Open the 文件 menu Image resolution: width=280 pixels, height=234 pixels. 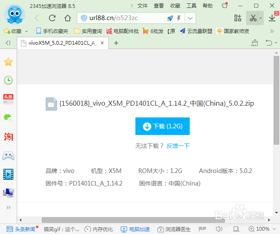point(143,6)
